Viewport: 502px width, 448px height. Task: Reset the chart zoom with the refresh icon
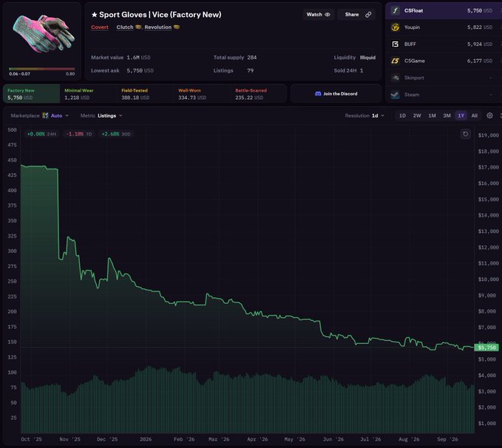pyautogui.click(x=466, y=134)
